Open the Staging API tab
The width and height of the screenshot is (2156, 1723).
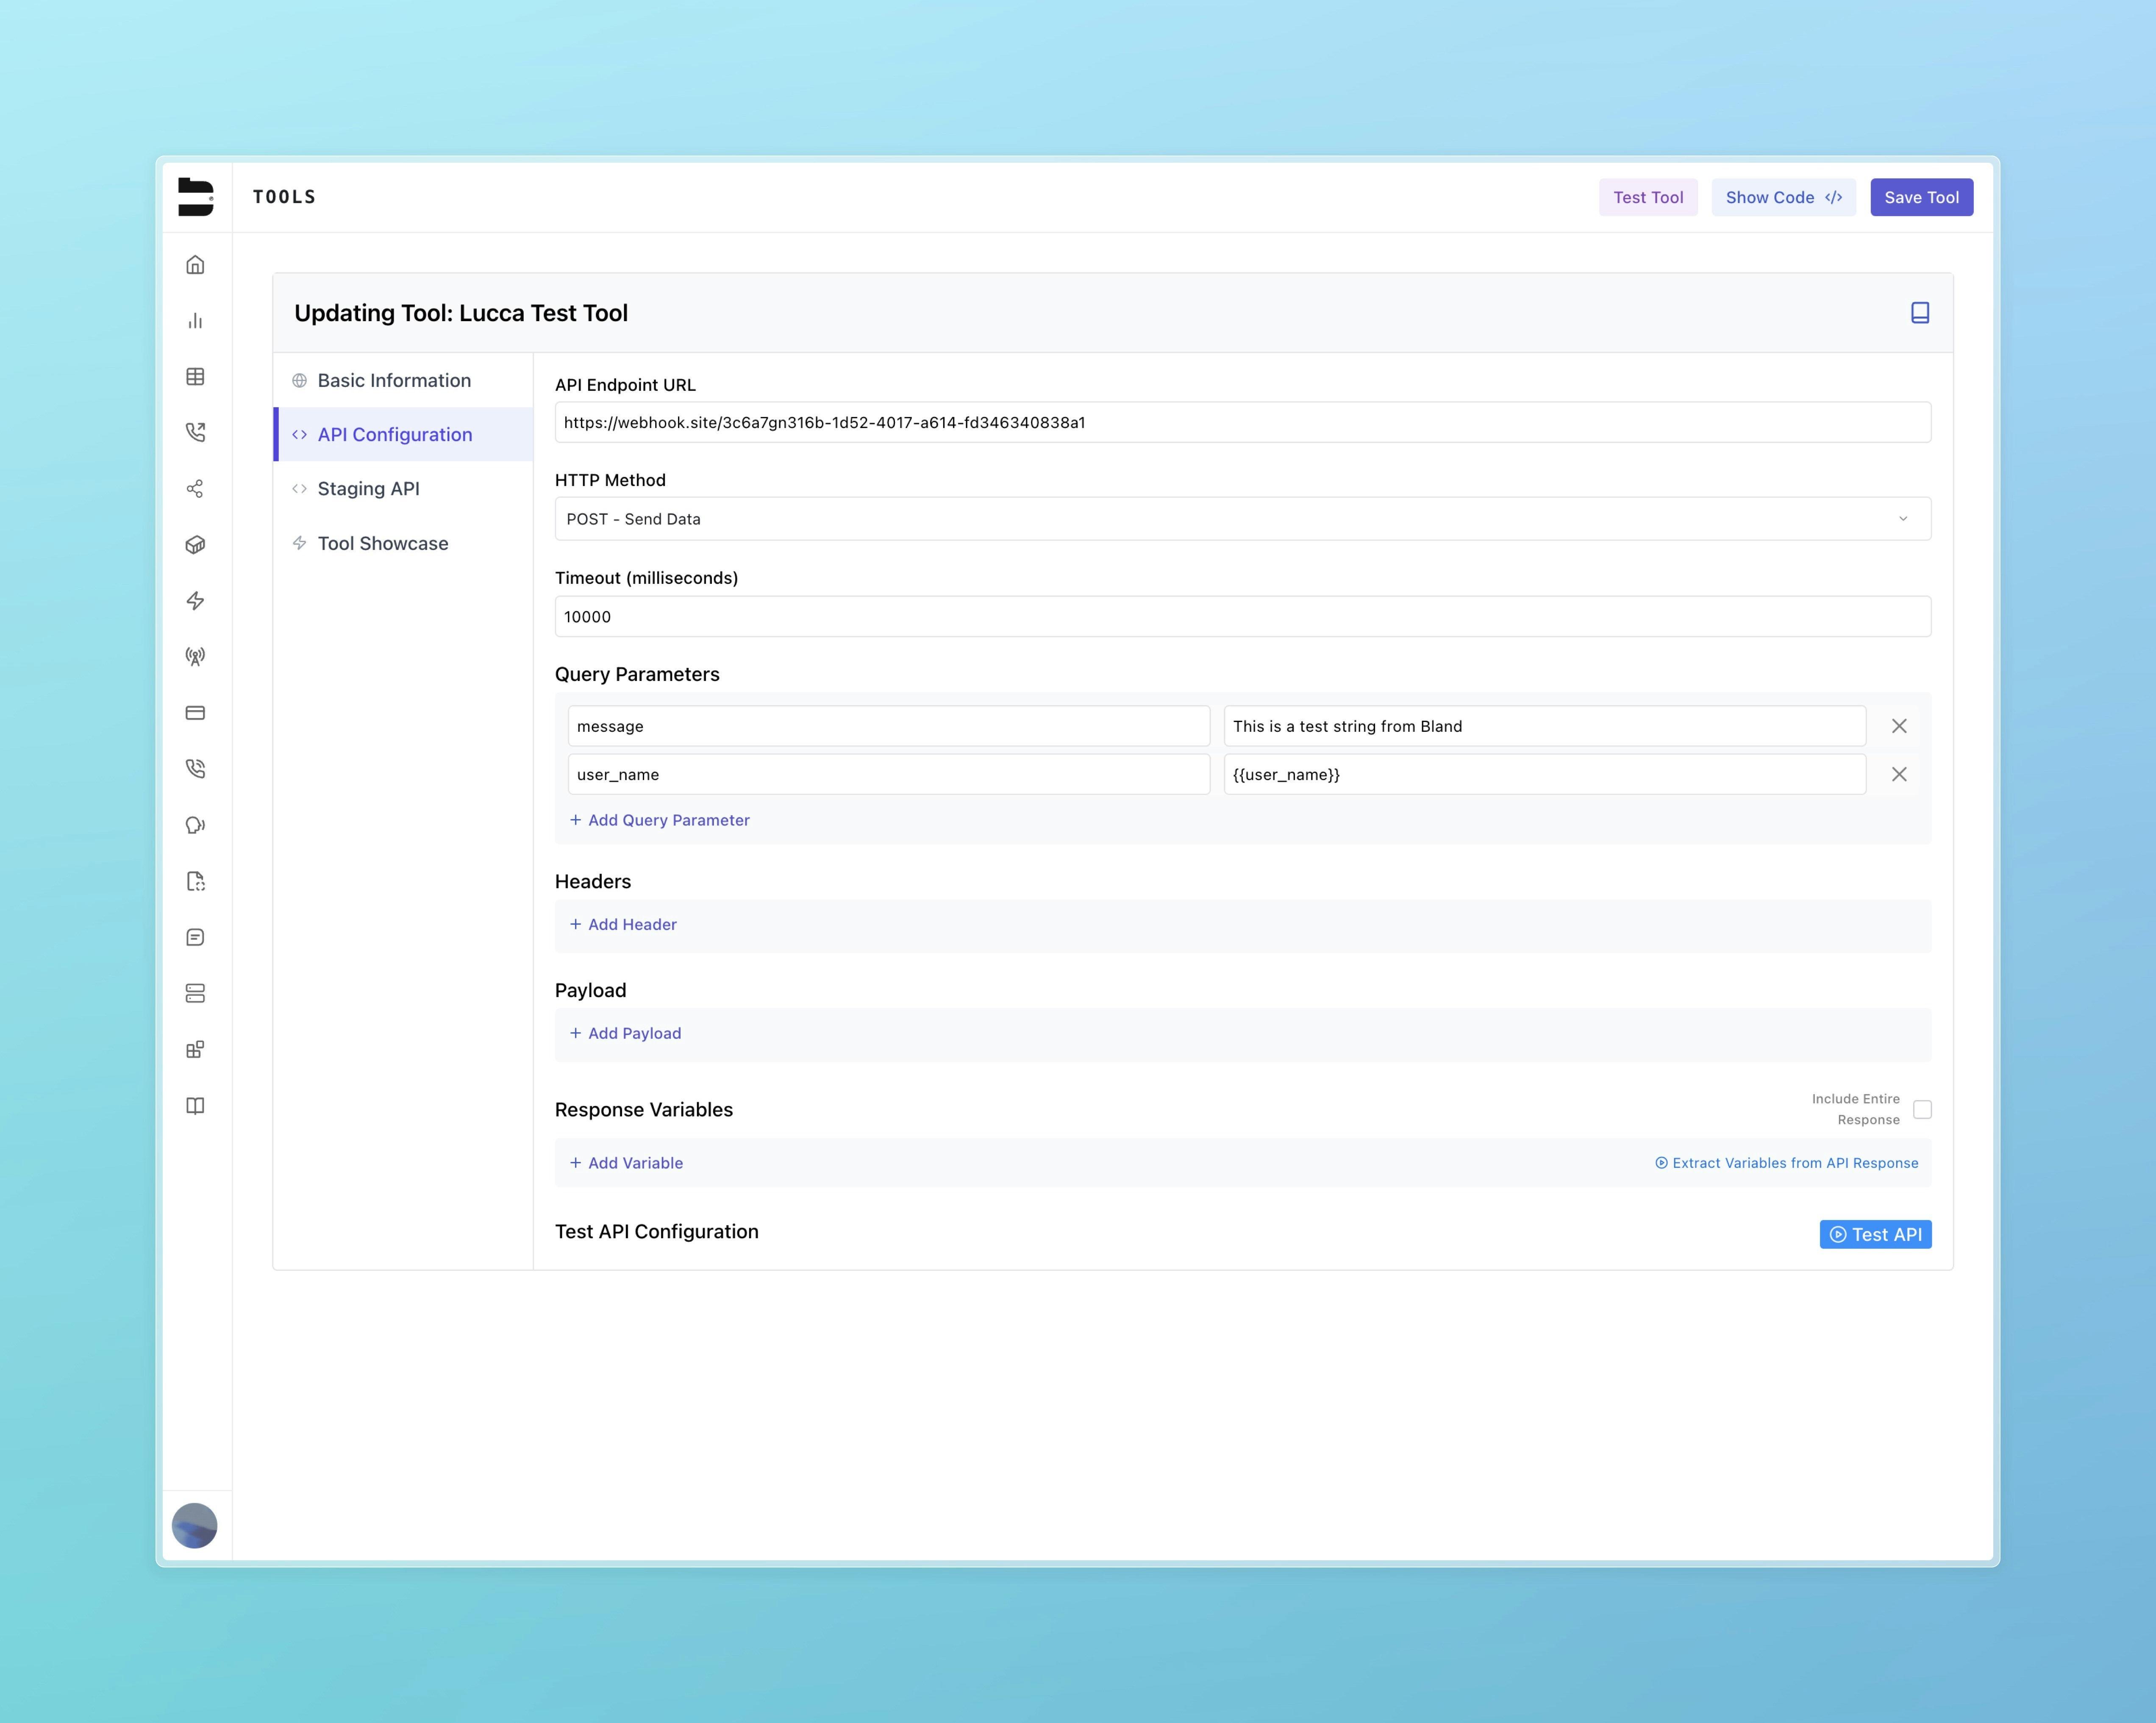point(368,489)
